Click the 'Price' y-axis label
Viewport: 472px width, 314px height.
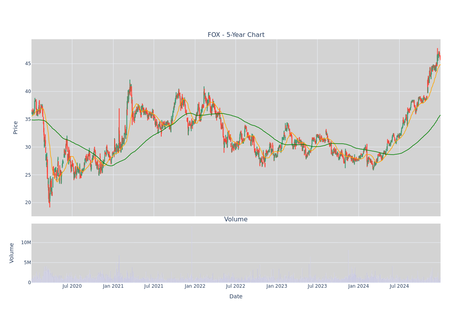coord(16,128)
